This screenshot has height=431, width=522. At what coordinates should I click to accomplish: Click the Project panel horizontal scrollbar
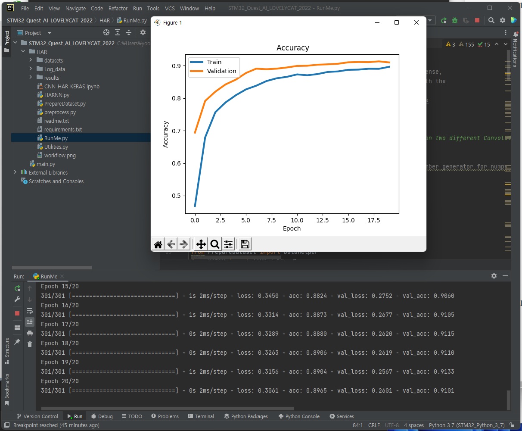click(52, 267)
